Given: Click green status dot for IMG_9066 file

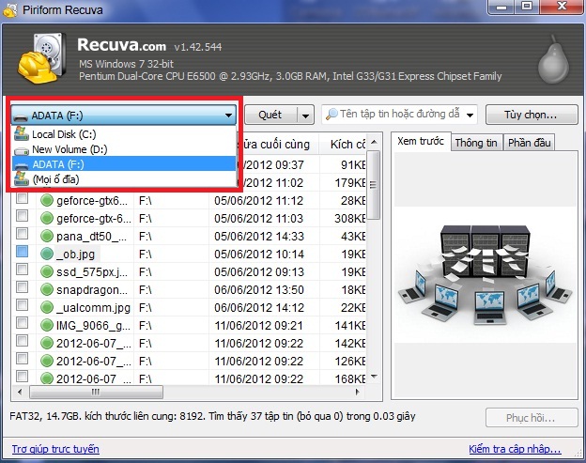Looking at the screenshot, I should click(x=47, y=326).
